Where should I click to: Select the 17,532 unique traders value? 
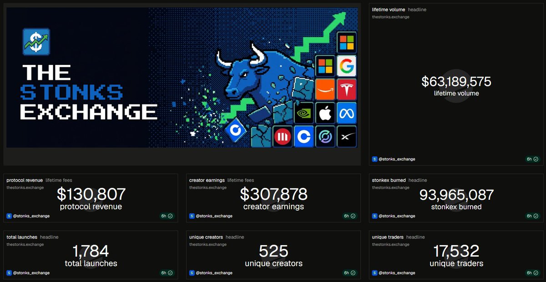click(x=456, y=251)
